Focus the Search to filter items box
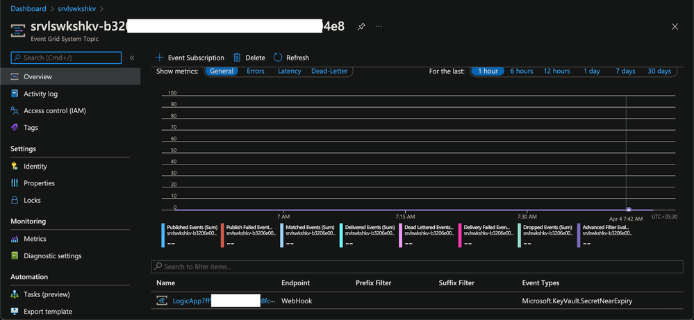 [x=417, y=267]
